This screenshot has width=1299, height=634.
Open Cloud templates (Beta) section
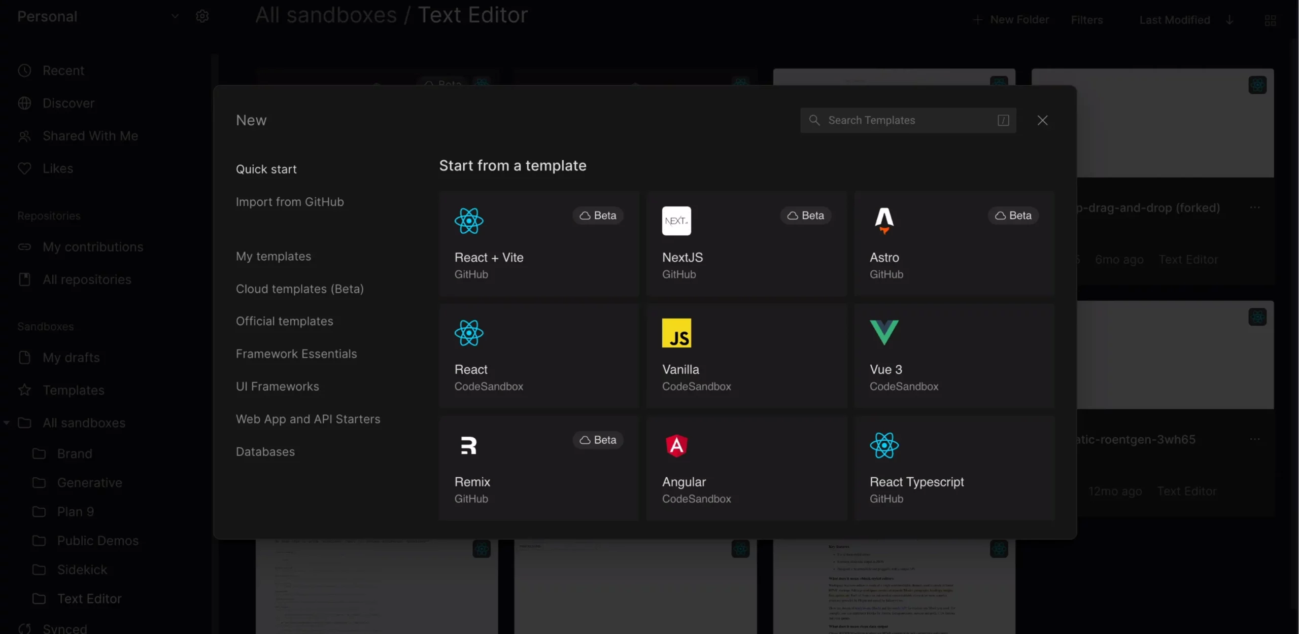[300, 289]
